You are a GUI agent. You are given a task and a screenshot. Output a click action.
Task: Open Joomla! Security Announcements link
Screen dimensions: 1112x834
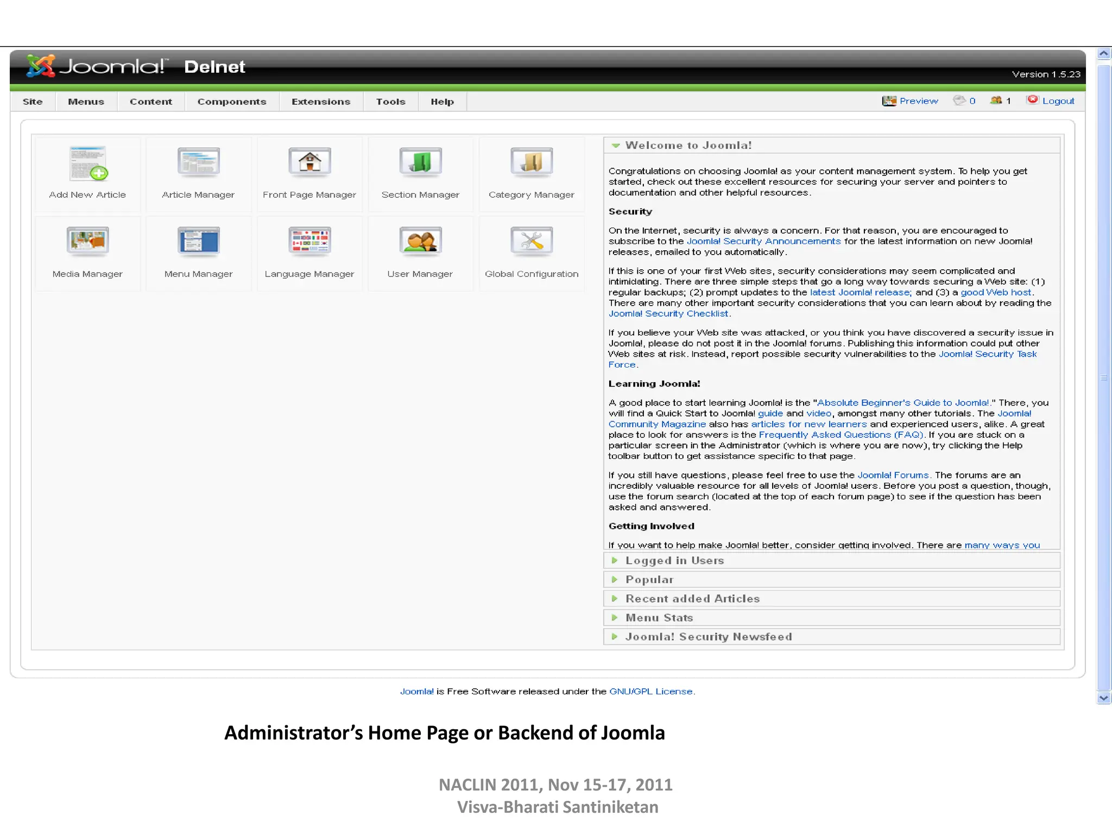pos(763,241)
